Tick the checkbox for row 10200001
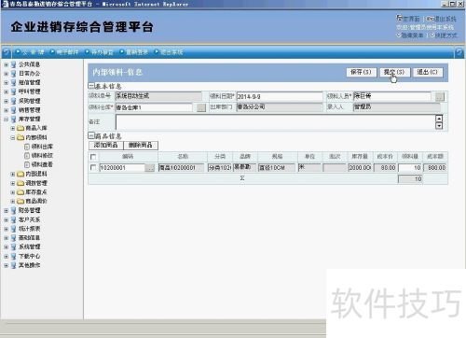466x338 pixels. pyautogui.click(x=93, y=168)
